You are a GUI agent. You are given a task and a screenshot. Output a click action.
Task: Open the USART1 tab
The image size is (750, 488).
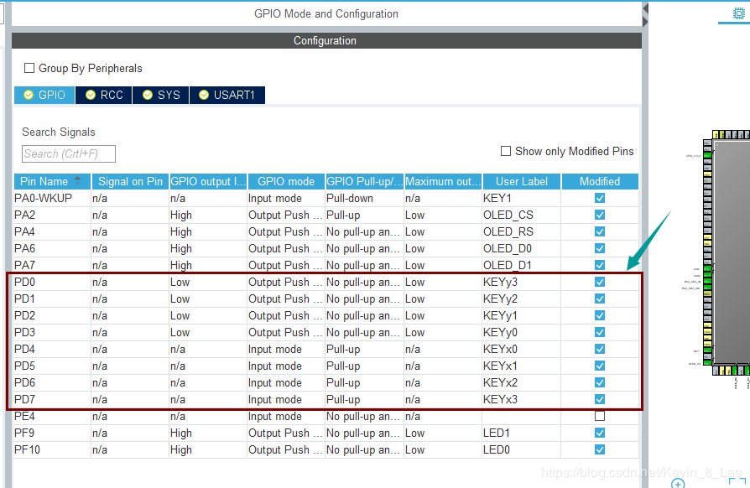pyautogui.click(x=227, y=95)
